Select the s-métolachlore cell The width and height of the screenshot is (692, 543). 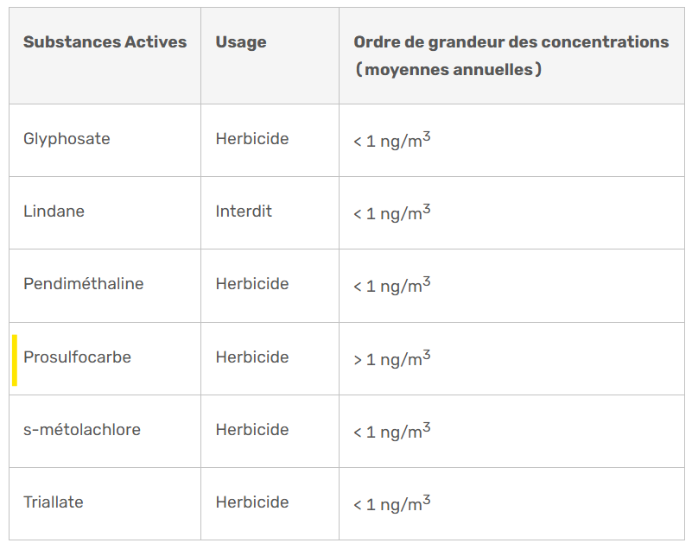click(x=81, y=430)
